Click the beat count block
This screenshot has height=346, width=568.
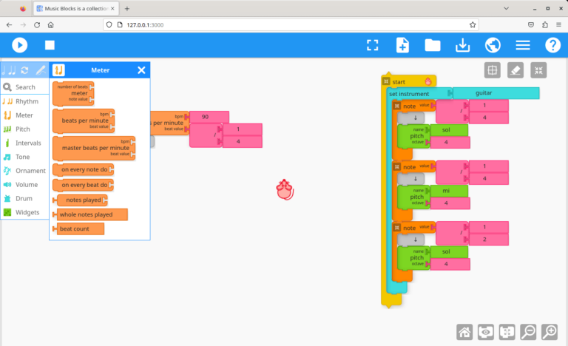pos(78,229)
